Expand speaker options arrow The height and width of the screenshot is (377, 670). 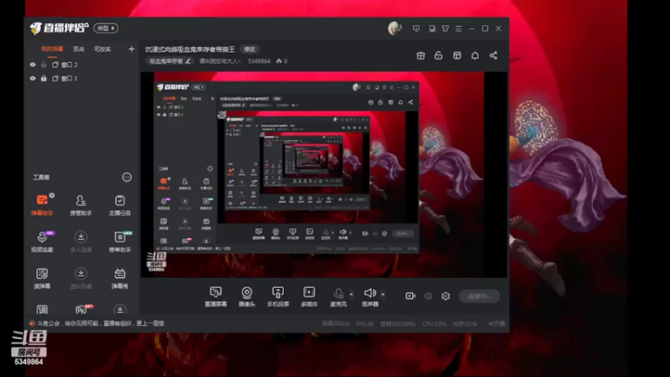click(383, 294)
